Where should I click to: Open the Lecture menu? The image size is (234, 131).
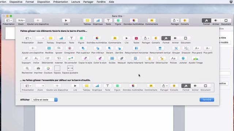(x=76, y=2)
